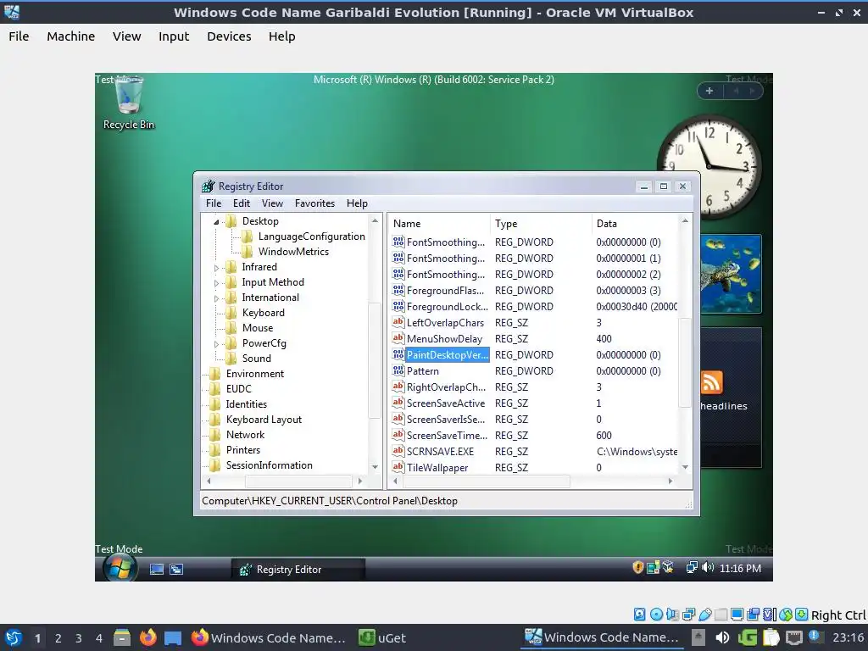The height and width of the screenshot is (651, 868).
Task: Switch to host workspace 2
Action: click(58, 638)
